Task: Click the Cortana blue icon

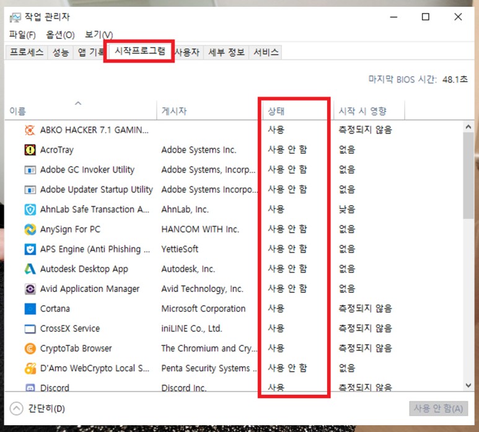Action: [x=30, y=309]
